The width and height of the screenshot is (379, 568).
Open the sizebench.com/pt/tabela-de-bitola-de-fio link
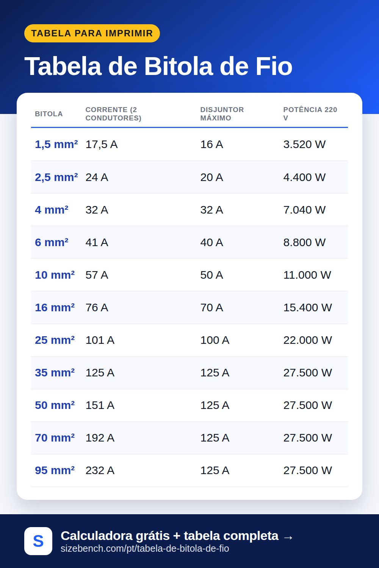click(x=145, y=549)
